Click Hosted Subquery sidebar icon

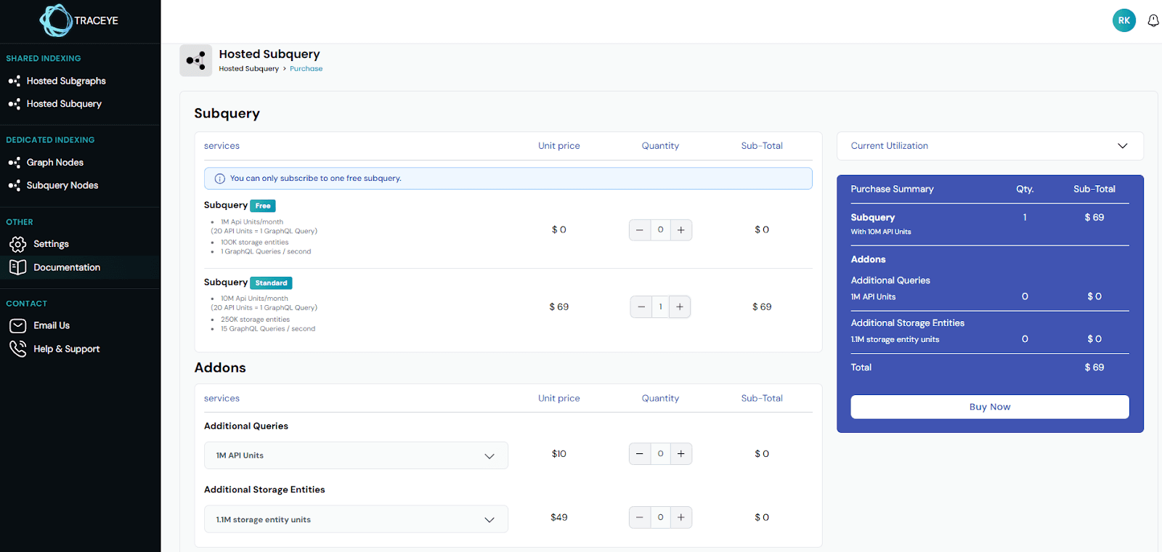15,104
